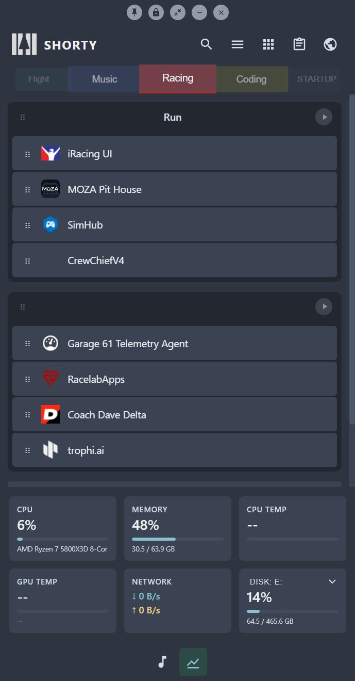This screenshot has height=681, width=355.
Task: Click the globe icon in header
Action: [330, 44]
